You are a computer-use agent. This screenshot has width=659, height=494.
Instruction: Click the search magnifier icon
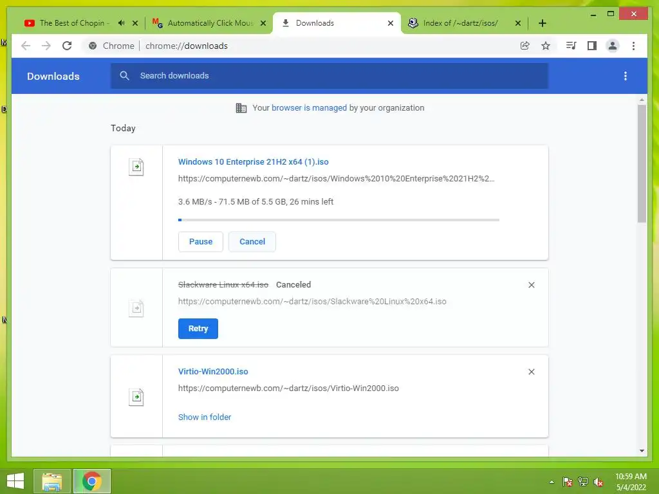click(124, 76)
